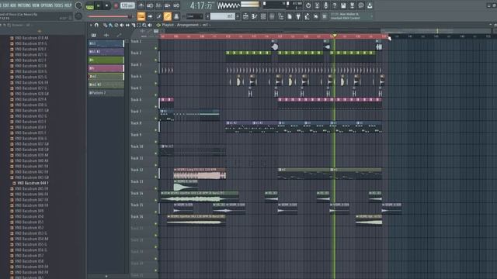This screenshot has width=497, height=279.
Task: Open the VIEW menu
Action: coord(36,5)
